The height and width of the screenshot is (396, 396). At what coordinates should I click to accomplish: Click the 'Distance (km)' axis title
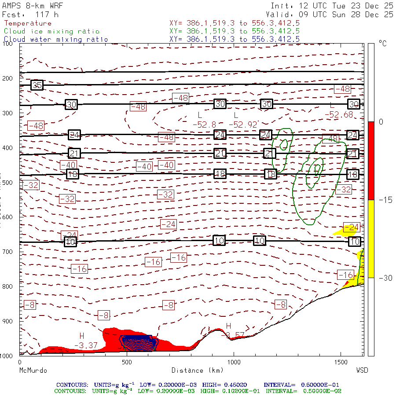tap(198, 370)
